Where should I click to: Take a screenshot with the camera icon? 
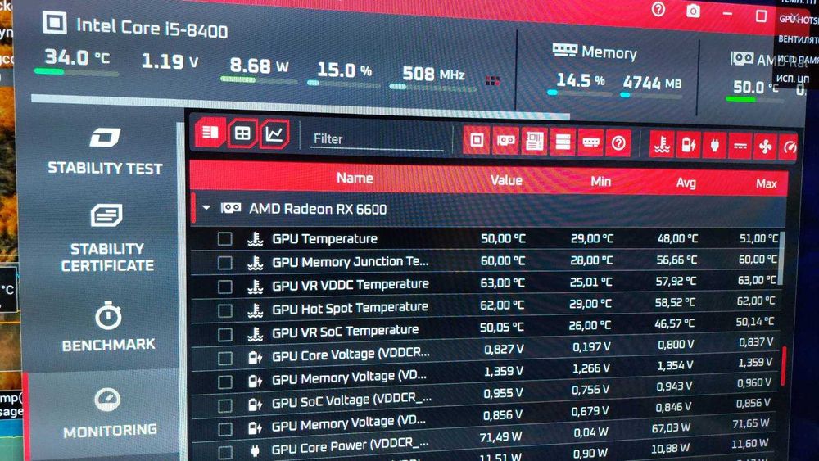[x=693, y=11]
